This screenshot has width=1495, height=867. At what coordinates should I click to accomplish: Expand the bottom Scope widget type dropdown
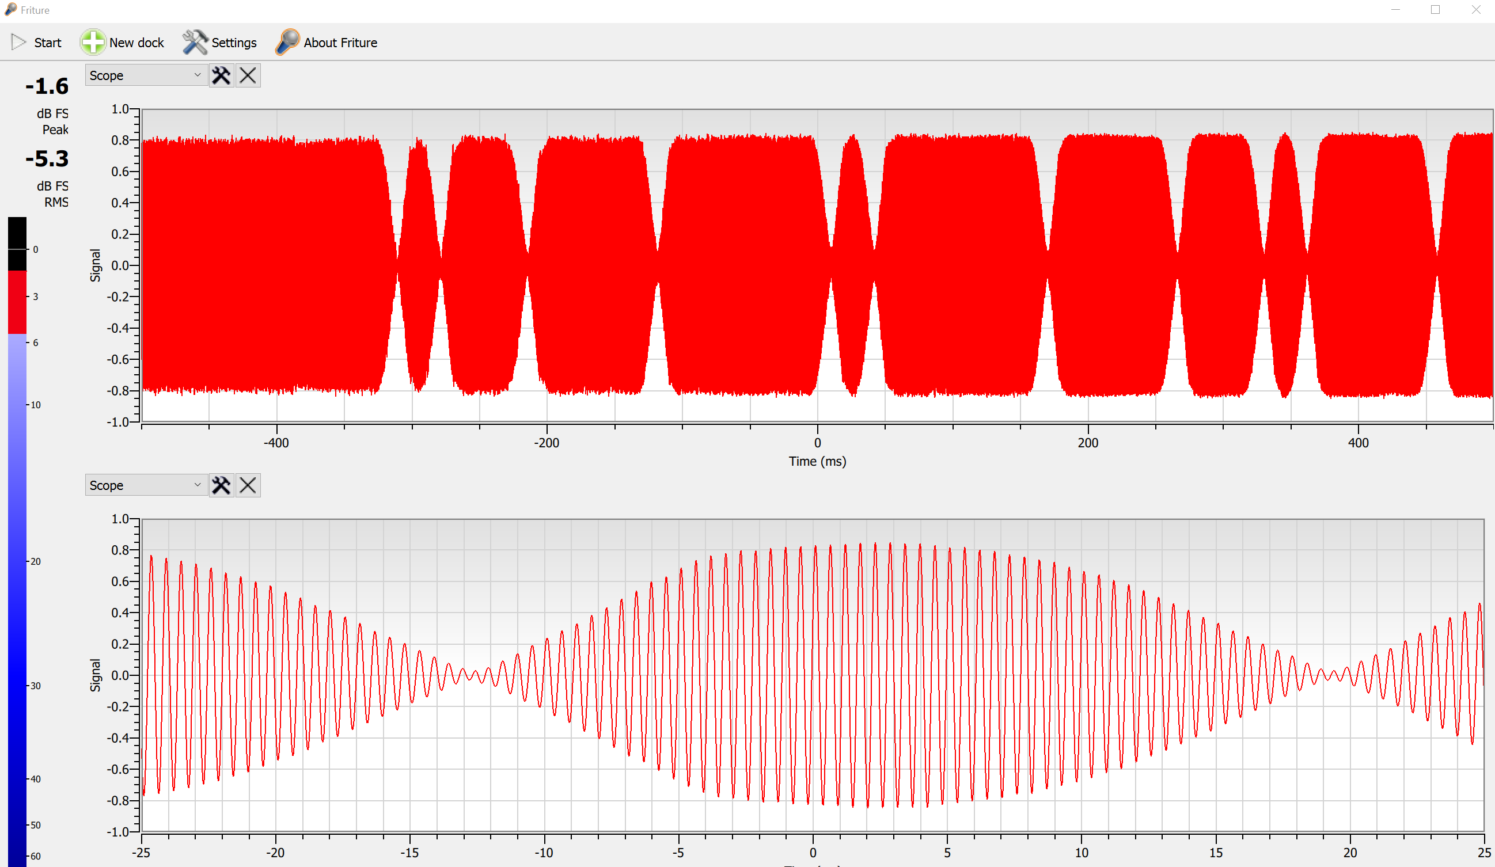point(145,485)
